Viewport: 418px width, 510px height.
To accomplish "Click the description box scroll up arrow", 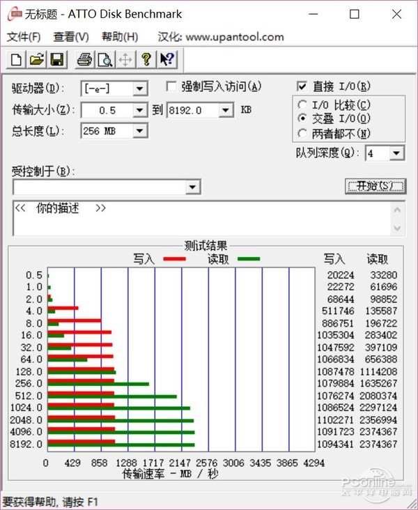I will [397, 210].
